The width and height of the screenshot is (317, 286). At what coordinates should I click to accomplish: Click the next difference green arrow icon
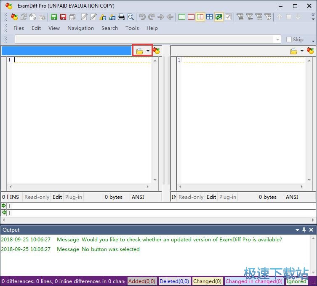4,206
